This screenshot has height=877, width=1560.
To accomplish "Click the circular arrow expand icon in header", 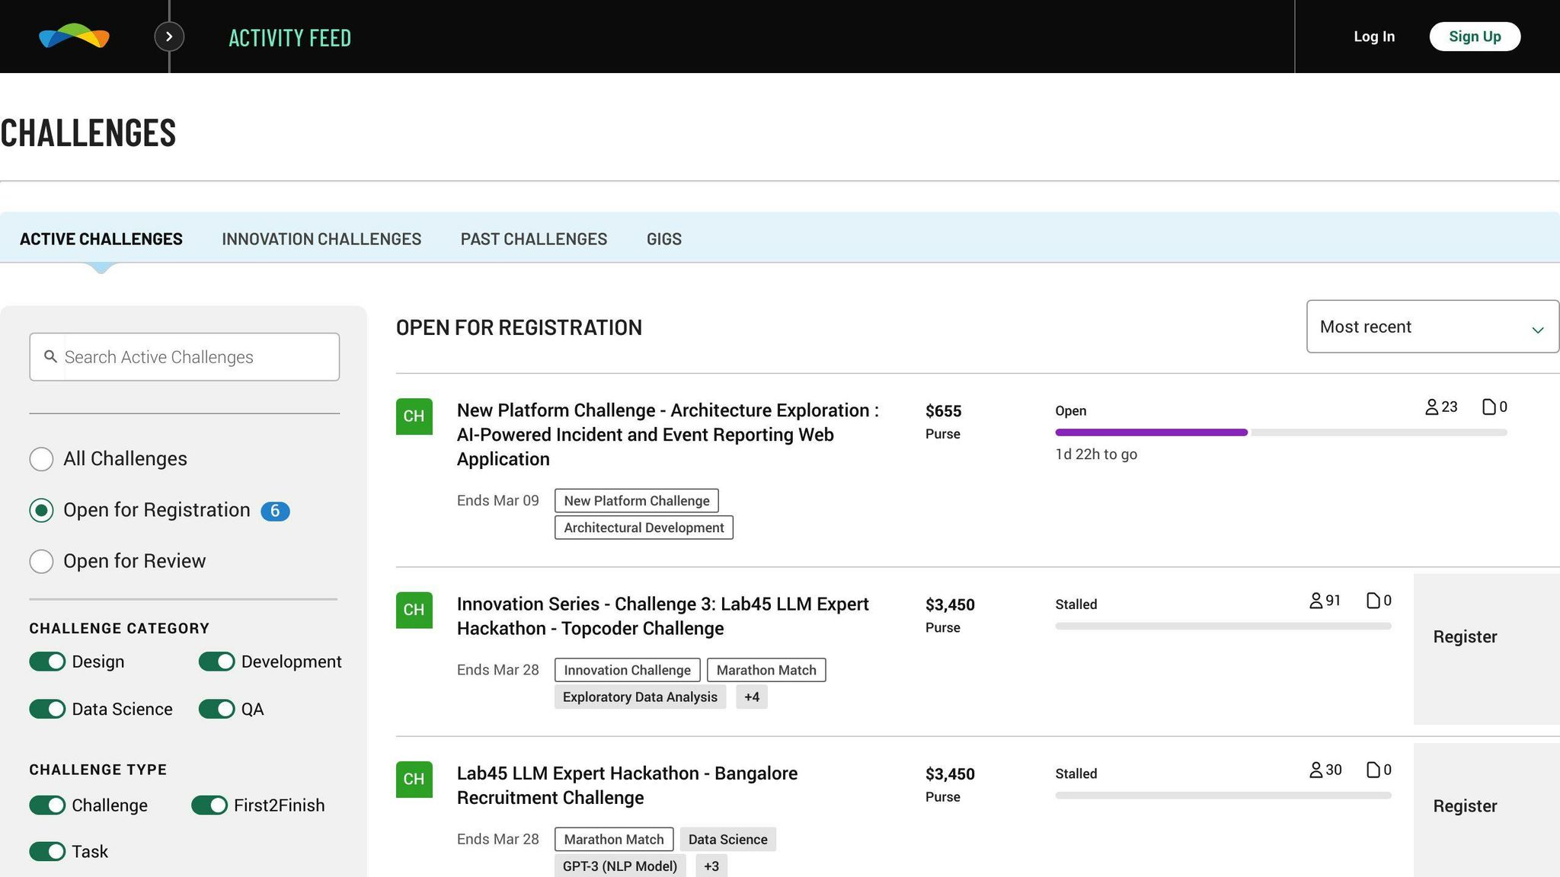I will 169,37.
